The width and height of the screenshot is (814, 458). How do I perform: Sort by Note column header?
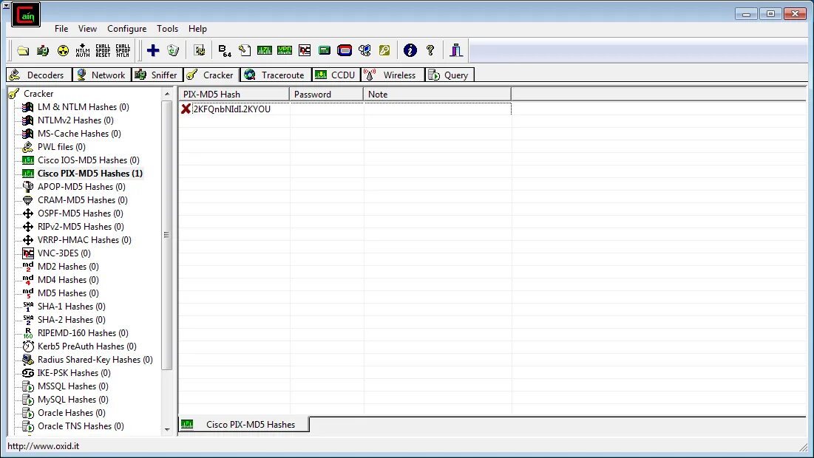click(437, 94)
